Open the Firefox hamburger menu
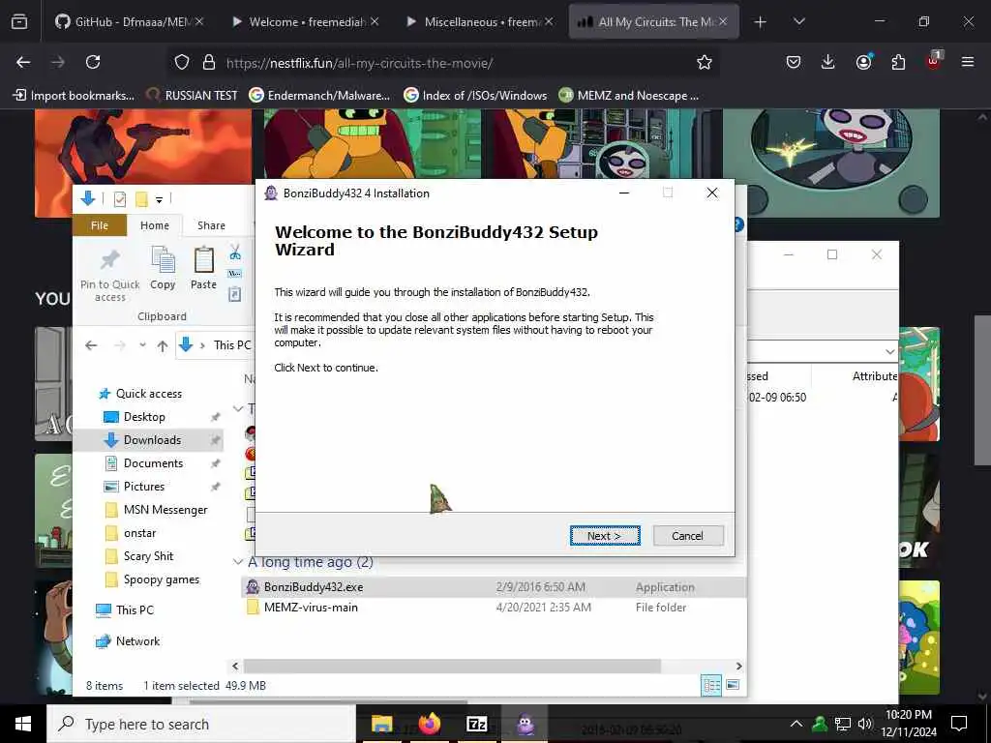This screenshot has width=991, height=743. (968, 62)
